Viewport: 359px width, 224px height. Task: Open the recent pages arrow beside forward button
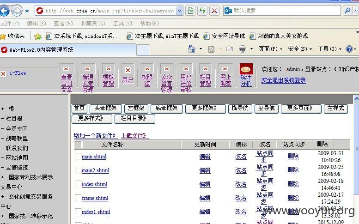27,11
